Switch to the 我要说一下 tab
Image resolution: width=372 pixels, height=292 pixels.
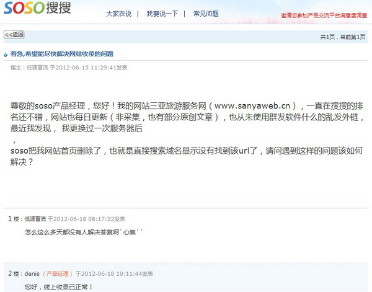(x=161, y=13)
